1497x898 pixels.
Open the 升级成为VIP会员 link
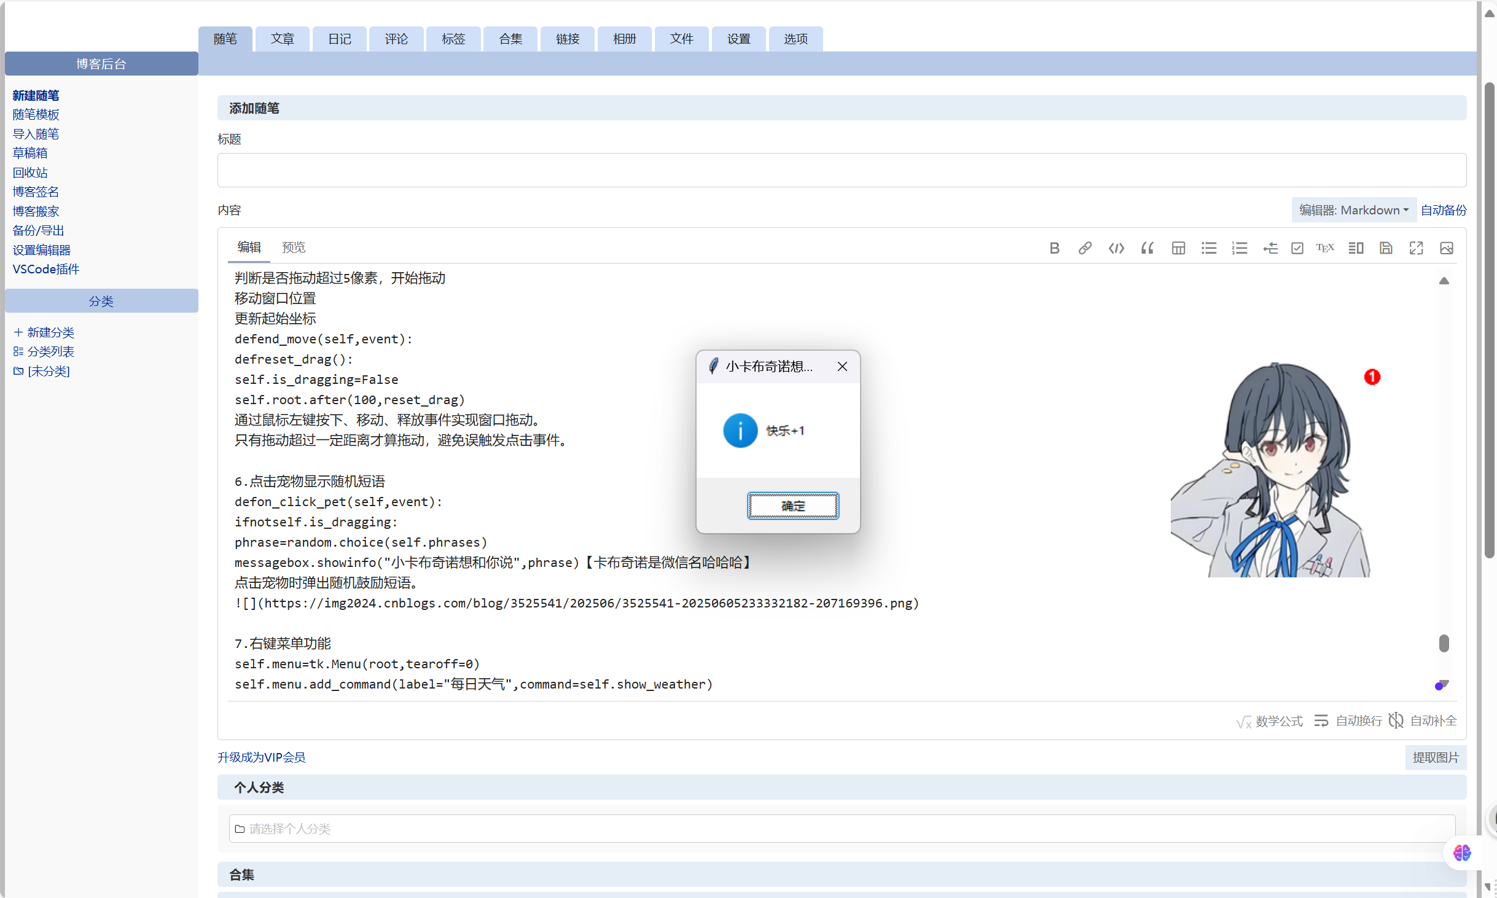[261, 757]
